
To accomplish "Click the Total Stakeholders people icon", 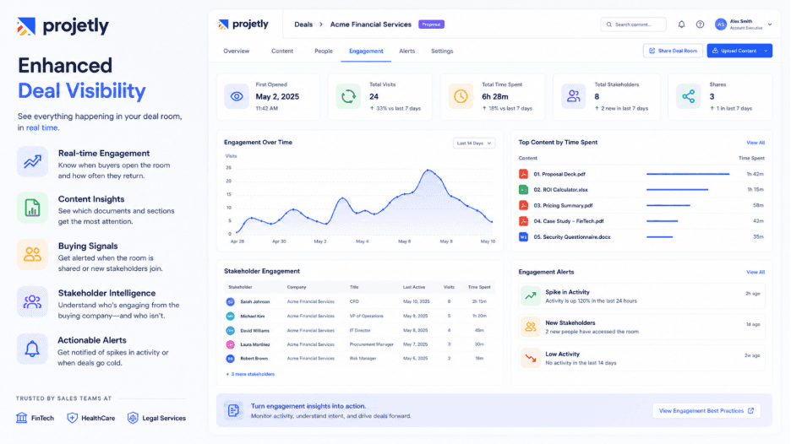I will coord(574,96).
